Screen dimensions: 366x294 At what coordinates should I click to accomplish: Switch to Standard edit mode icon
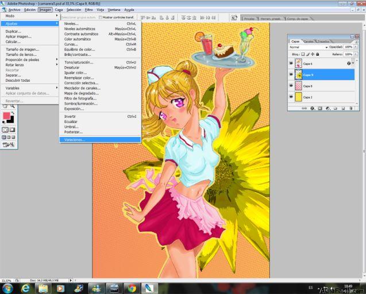pyautogui.click(x=5, y=129)
